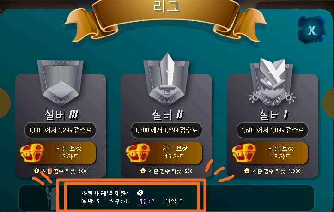
Task: Close the league dialog with X
Action: pyautogui.click(x=312, y=30)
